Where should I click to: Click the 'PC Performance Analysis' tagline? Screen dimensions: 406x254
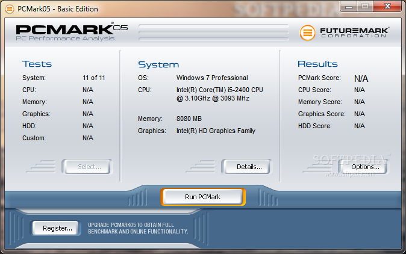(x=65, y=39)
